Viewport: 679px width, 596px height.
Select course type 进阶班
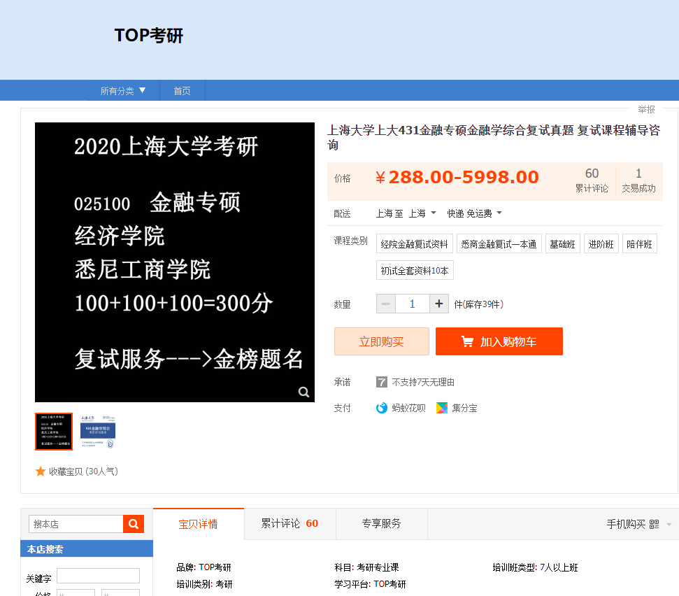[x=601, y=244]
